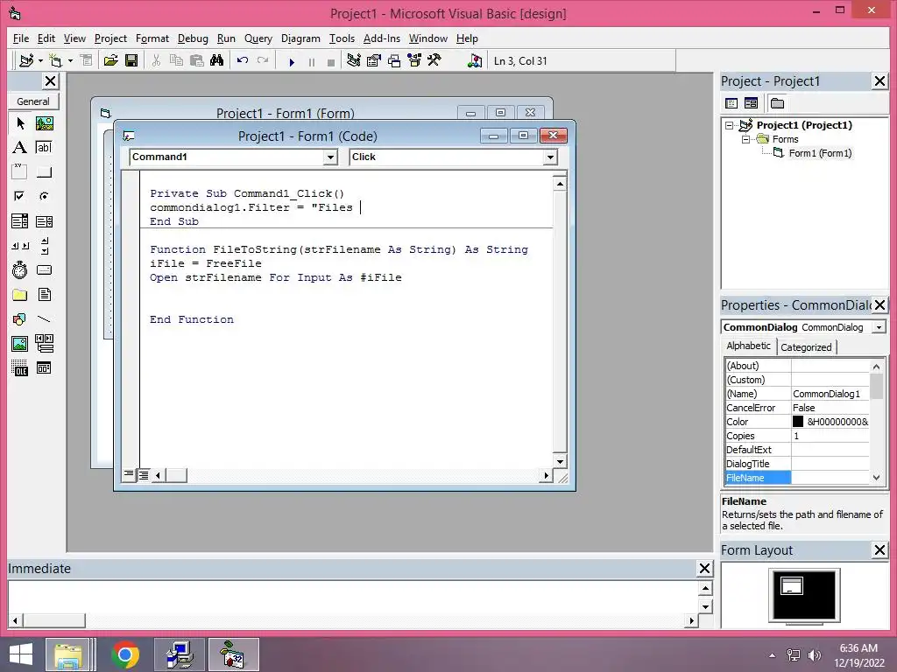The height and width of the screenshot is (672, 897).
Task: Select the OptionButton tool in toolbox
Action: [44, 197]
